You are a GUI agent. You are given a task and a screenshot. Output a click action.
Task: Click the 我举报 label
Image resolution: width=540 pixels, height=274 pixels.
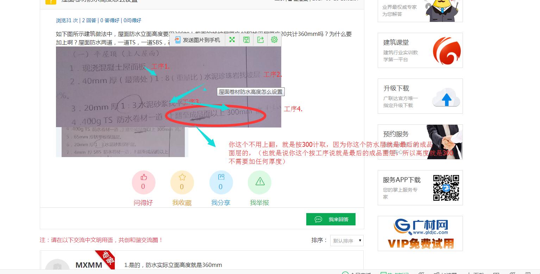click(259, 203)
